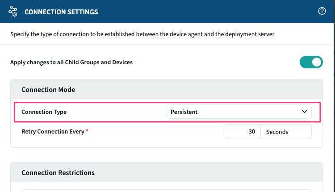Click the CONNECTION SETTINGS title text
The image size is (335, 192).
(61, 12)
